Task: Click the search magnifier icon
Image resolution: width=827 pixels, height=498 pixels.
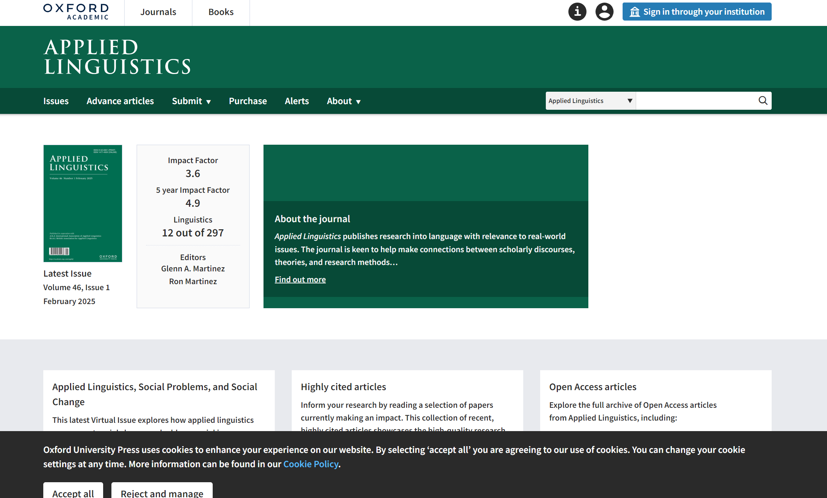Action: 763,101
